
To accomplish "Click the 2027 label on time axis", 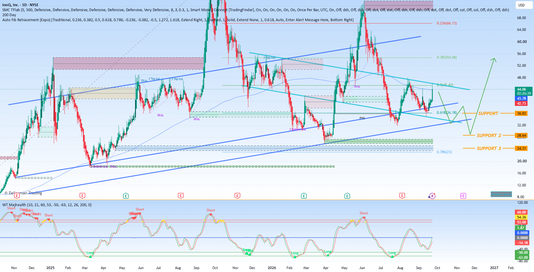I will [x=494, y=268].
